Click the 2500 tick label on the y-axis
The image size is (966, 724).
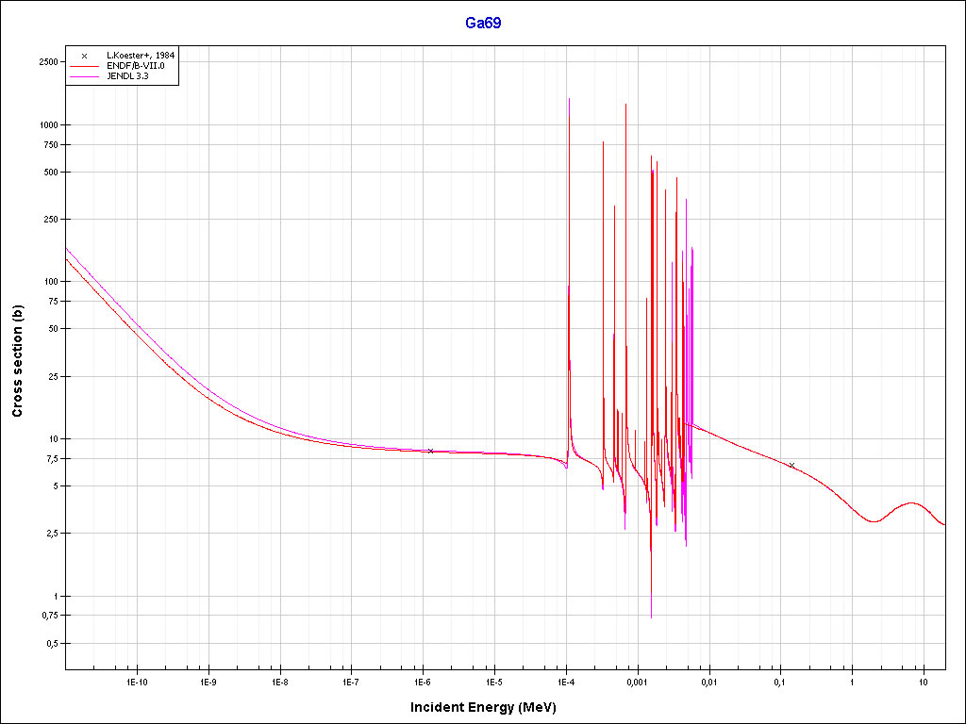(49, 62)
